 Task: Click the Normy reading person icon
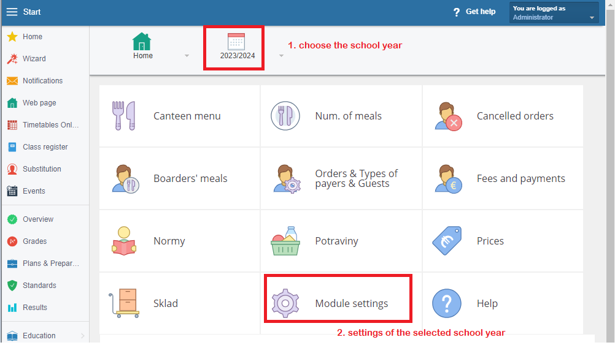coord(123,241)
